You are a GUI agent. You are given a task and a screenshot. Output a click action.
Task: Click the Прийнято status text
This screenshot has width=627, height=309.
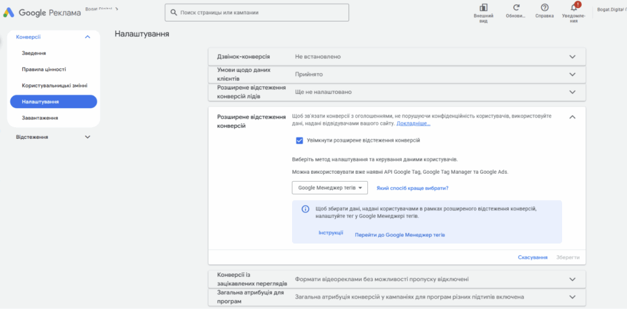pyautogui.click(x=309, y=75)
